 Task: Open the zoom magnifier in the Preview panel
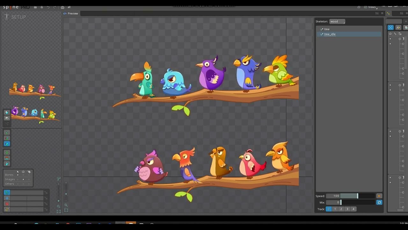click(66, 206)
